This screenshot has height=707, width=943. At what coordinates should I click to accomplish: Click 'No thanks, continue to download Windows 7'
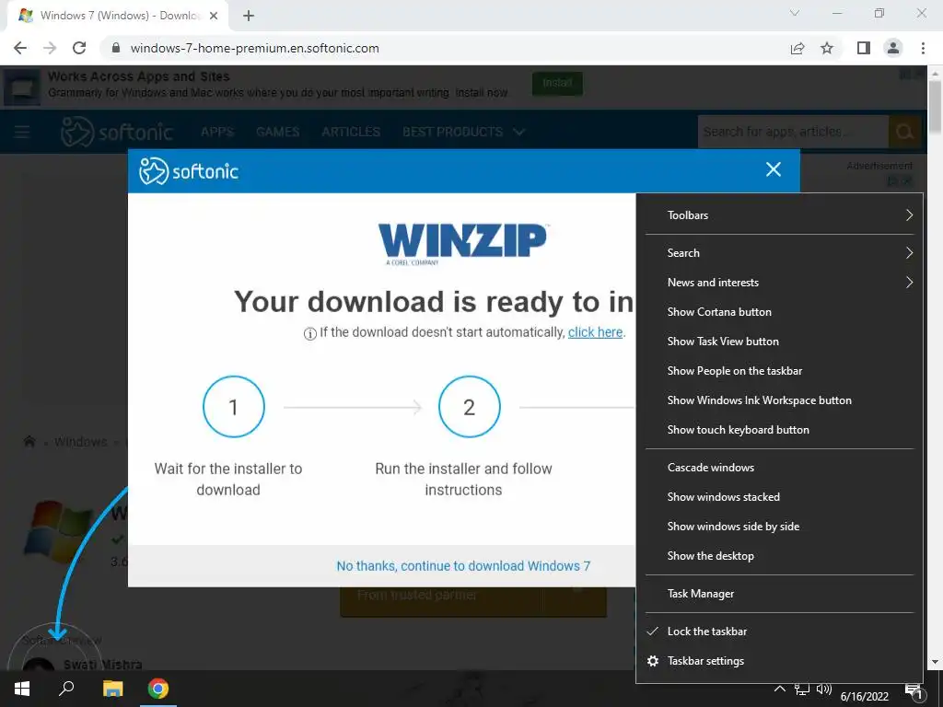(463, 566)
